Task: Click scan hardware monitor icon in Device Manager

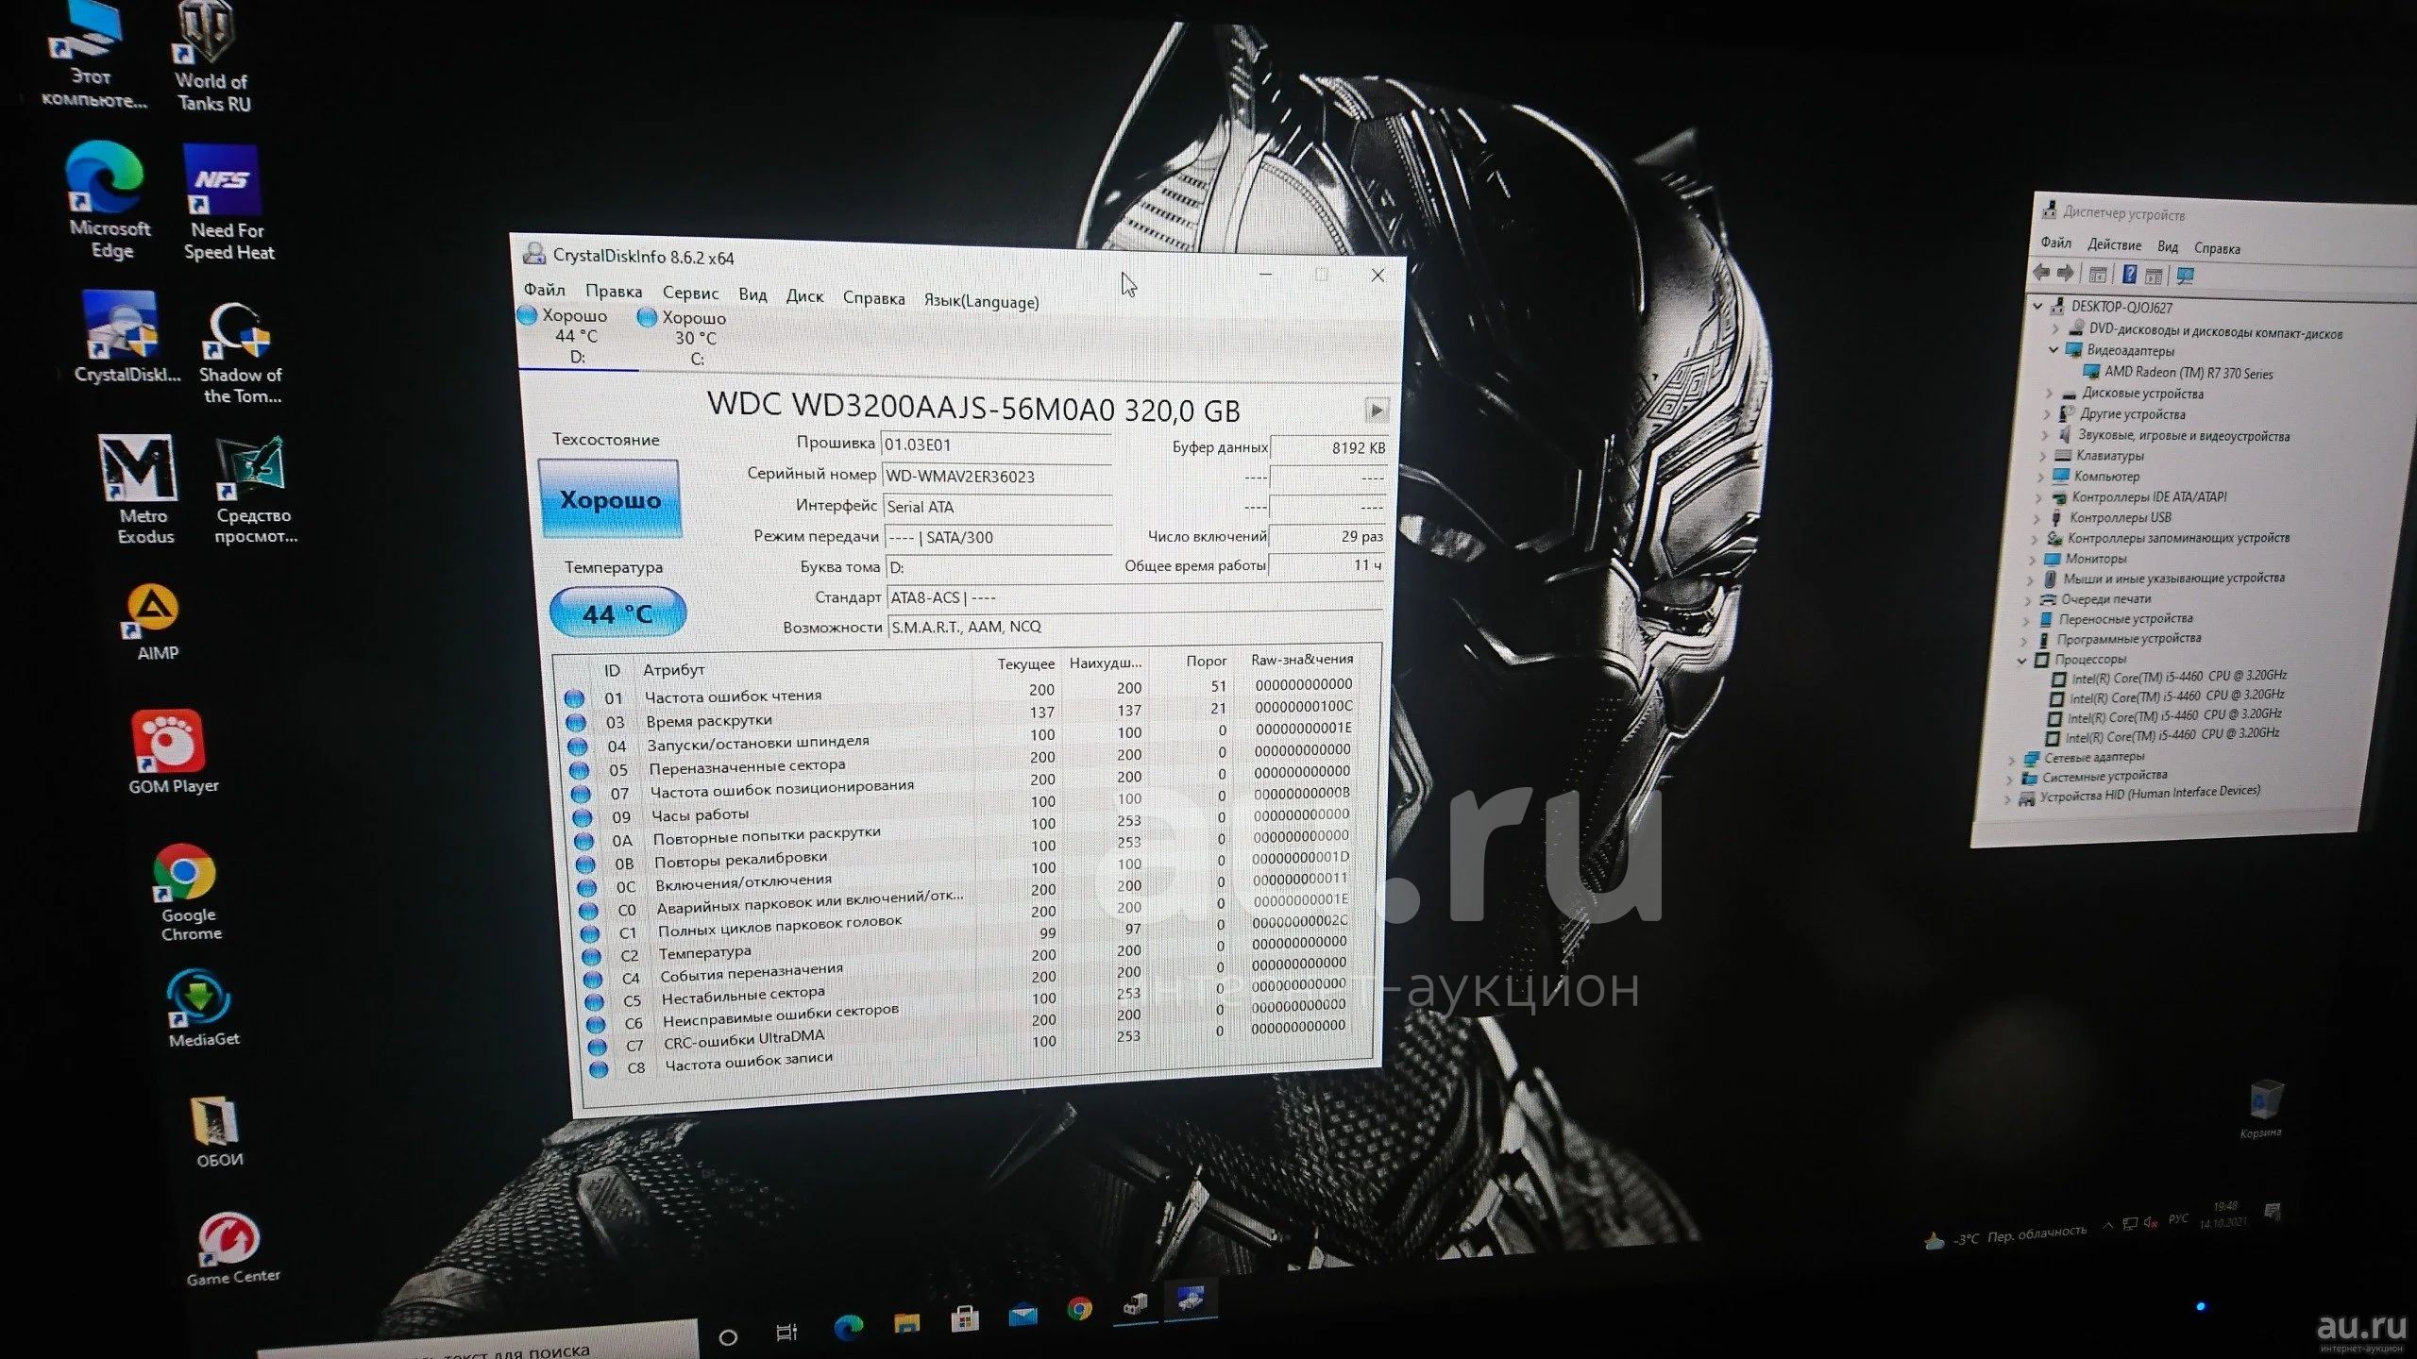Action: point(2185,276)
